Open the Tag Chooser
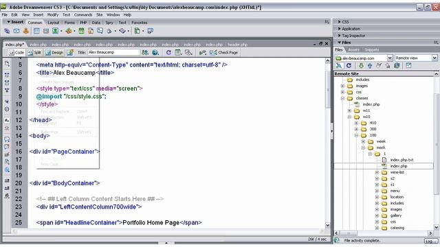Screen dimensions: 440x247 coord(150,31)
